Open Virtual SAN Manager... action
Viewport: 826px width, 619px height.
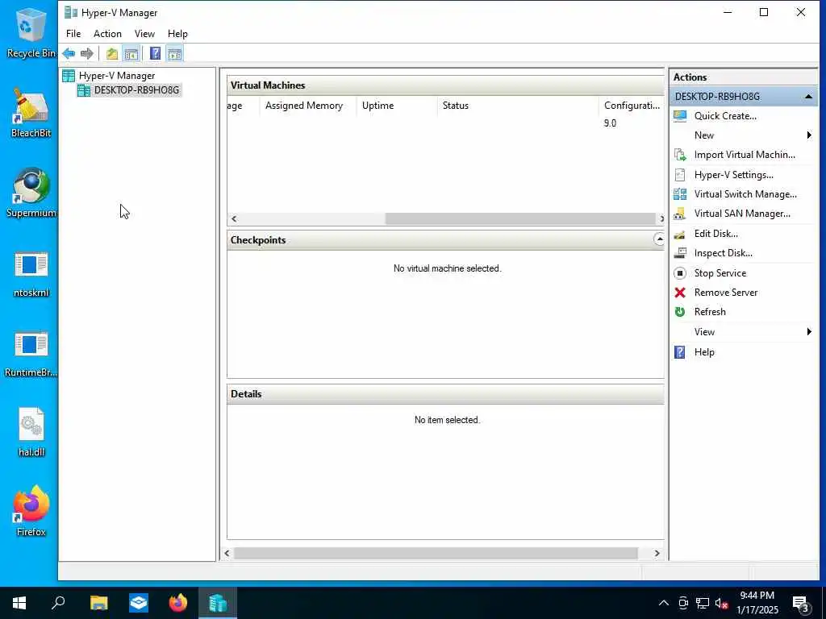742,214
